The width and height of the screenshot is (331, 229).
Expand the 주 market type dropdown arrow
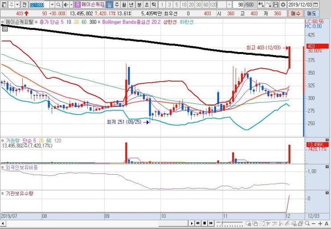point(17,4)
